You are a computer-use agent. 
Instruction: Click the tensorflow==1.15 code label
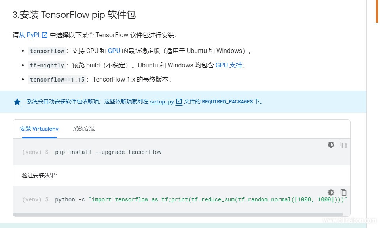(x=57, y=80)
